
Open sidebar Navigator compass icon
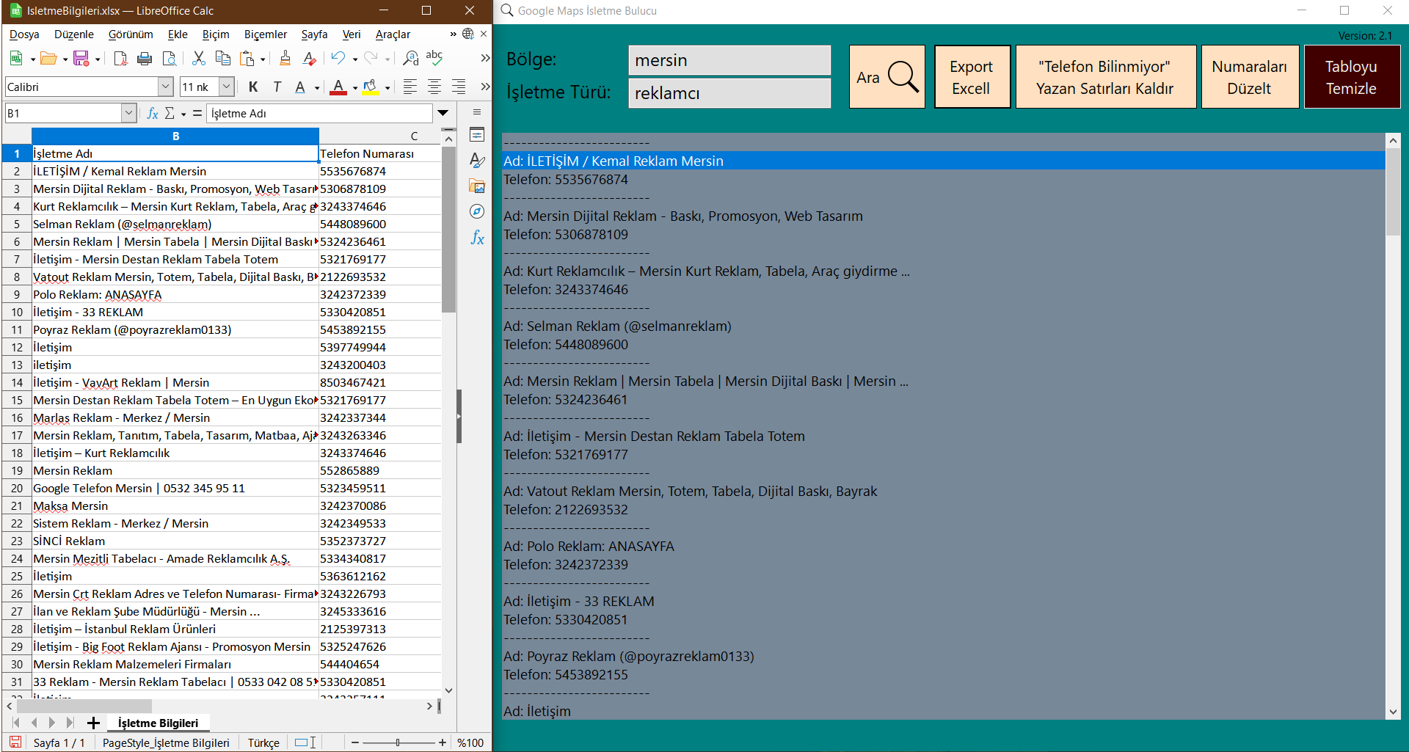click(477, 211)
